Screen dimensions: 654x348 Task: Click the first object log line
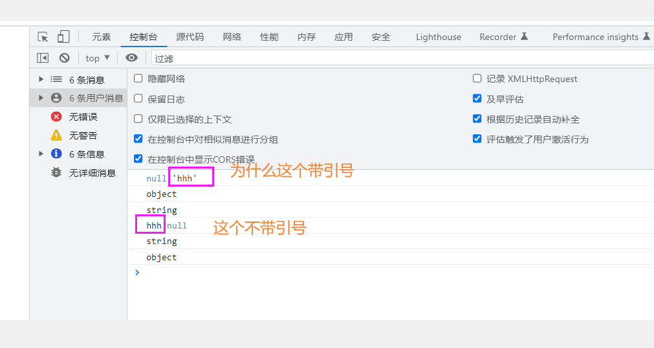(x=162, y=194)
